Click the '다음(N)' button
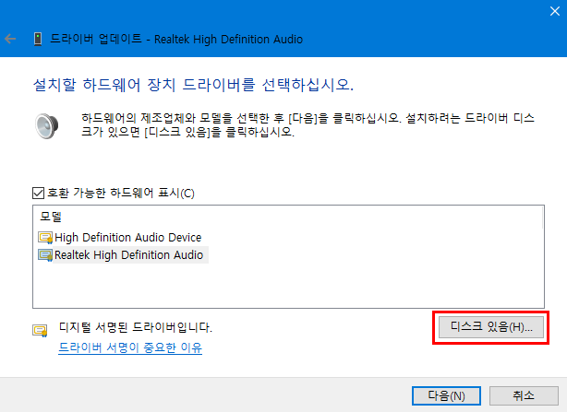 [446, 395]
